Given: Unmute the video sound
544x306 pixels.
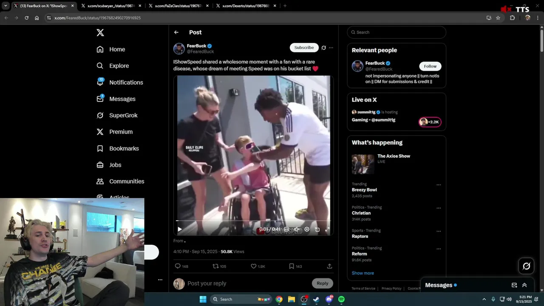Looking at the screenshot, I should [297, 229].
